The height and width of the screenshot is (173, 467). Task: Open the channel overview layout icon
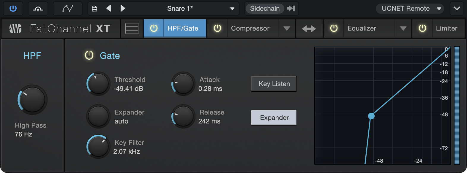[132, 28]
